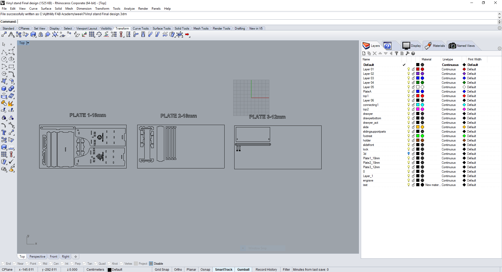This screenshot has width=502, height=272.
Task: Open Print Width for connecting1 layer
Action: [x=471, y=105]
